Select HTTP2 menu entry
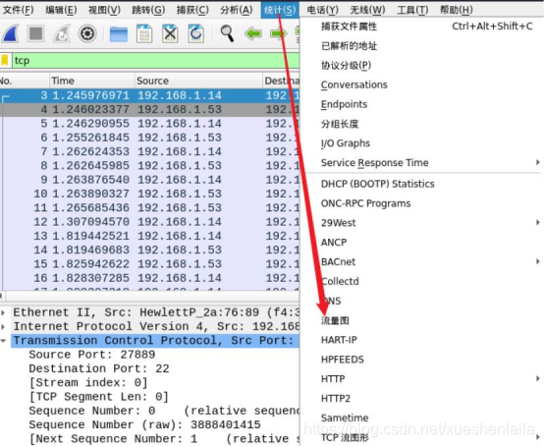Screen dimensions: 544x447 click(x=421, y=398)
